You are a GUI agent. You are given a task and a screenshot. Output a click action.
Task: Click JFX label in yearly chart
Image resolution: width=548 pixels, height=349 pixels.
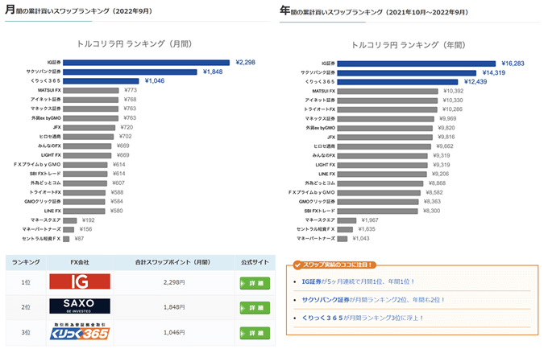(331, 138)
